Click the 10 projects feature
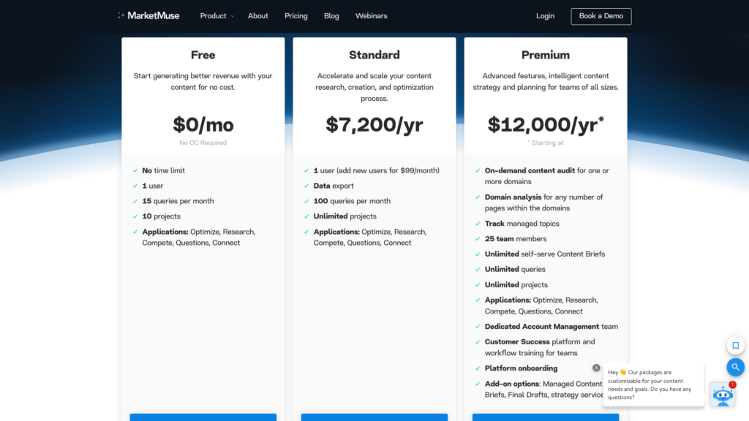The height and width of the screenshot is (421, 749). tap(161, 216)
